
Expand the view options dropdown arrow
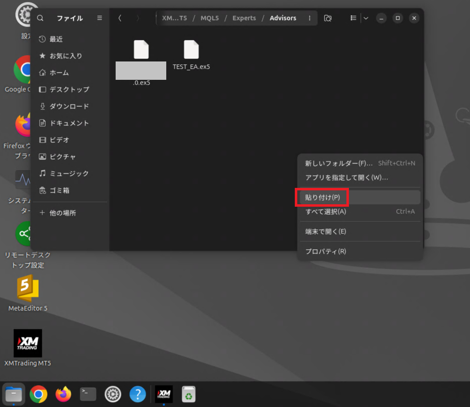366,18
